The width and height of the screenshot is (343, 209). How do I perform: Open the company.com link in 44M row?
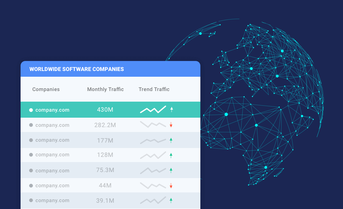coord(52,186)
